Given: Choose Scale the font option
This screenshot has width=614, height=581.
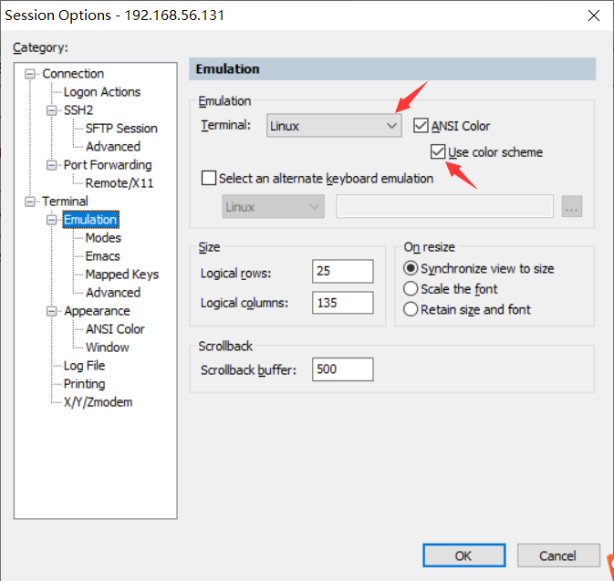Looking at the screenshot, I should (x=411, y=289).
